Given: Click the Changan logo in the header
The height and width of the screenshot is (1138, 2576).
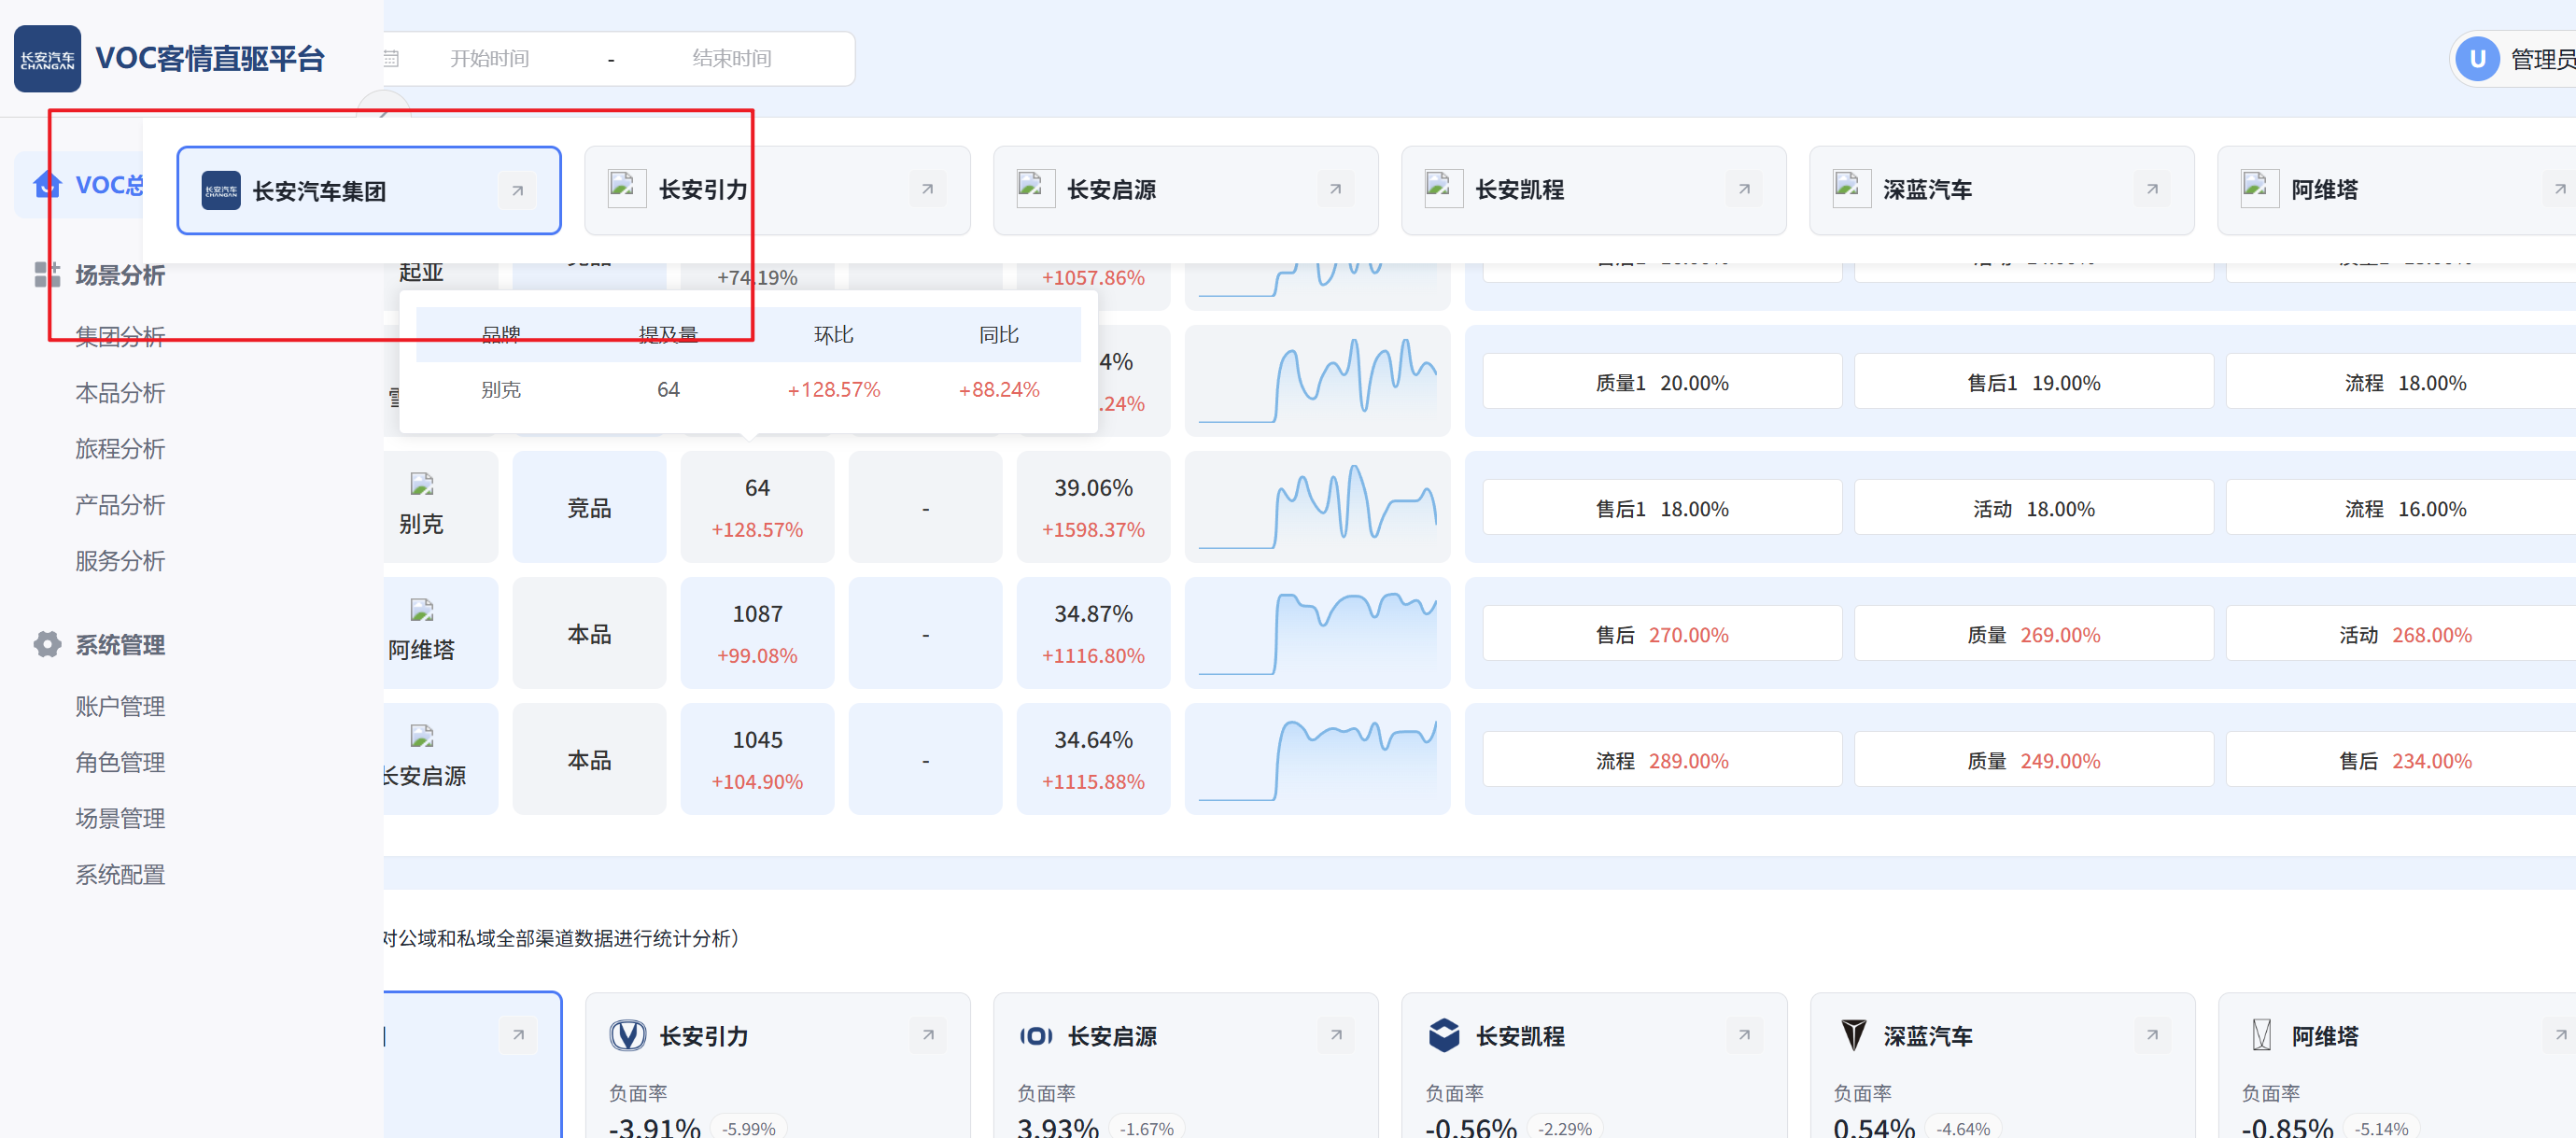Looking at the screenshot, I should [47, 59].
